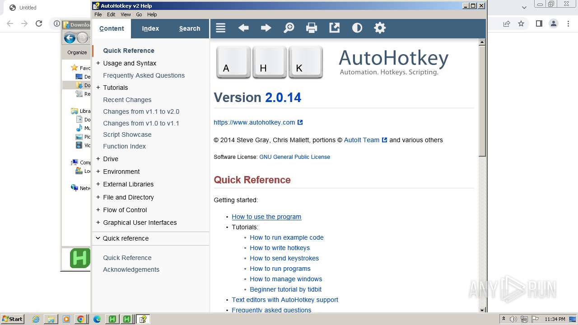
Task: Open Frequently Asked Questions in sidebar
Action: pos(144,75)
